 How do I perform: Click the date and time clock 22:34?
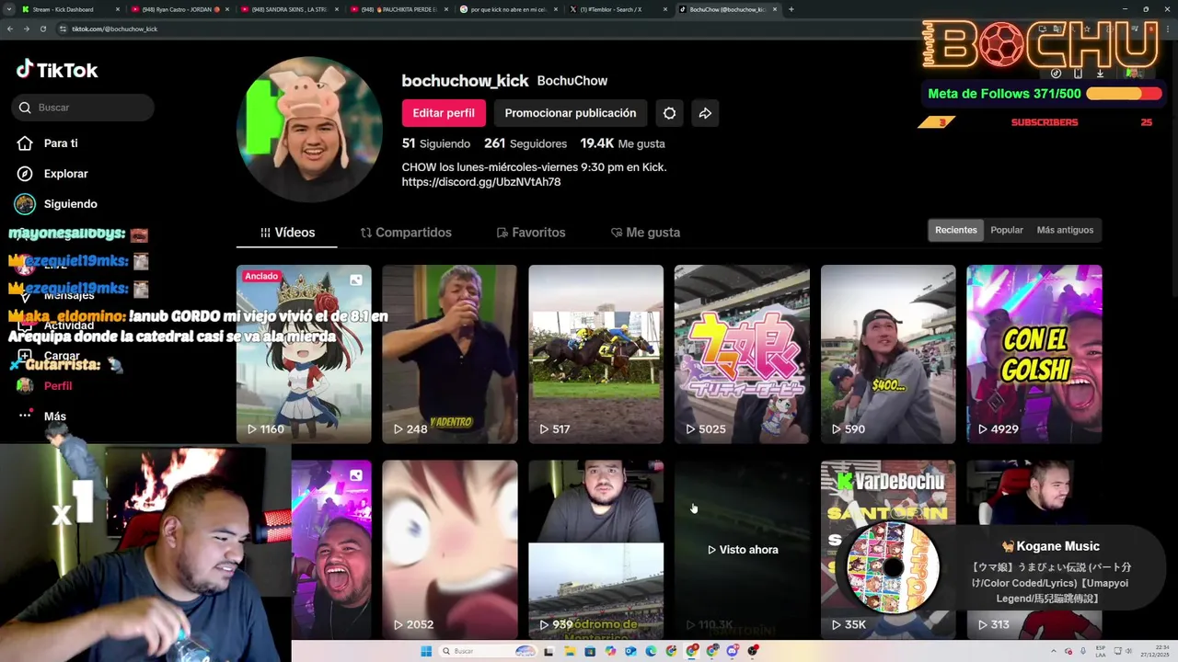1156,651
